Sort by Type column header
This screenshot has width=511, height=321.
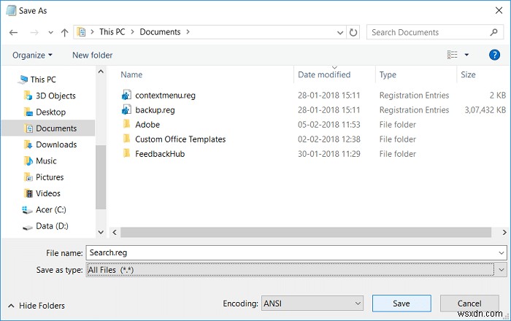pos(388,74)
